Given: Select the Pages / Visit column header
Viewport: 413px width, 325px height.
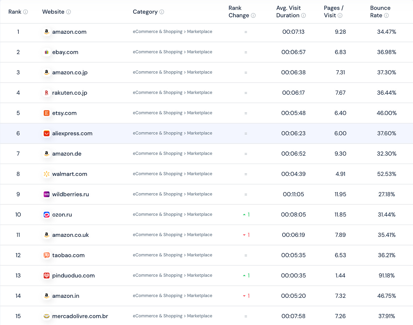Looking at the screenshot, I should (x=334, y=12).
